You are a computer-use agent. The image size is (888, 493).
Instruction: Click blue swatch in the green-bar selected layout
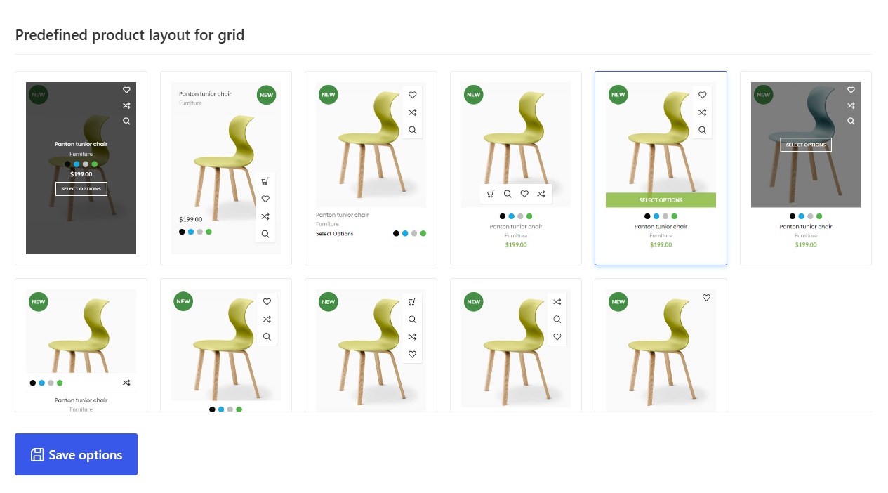(656, 216)
